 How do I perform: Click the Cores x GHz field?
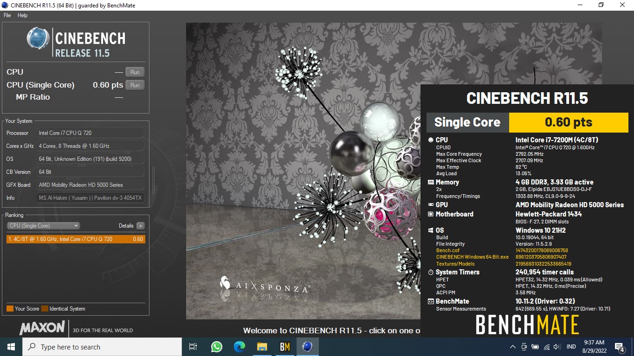90,146
